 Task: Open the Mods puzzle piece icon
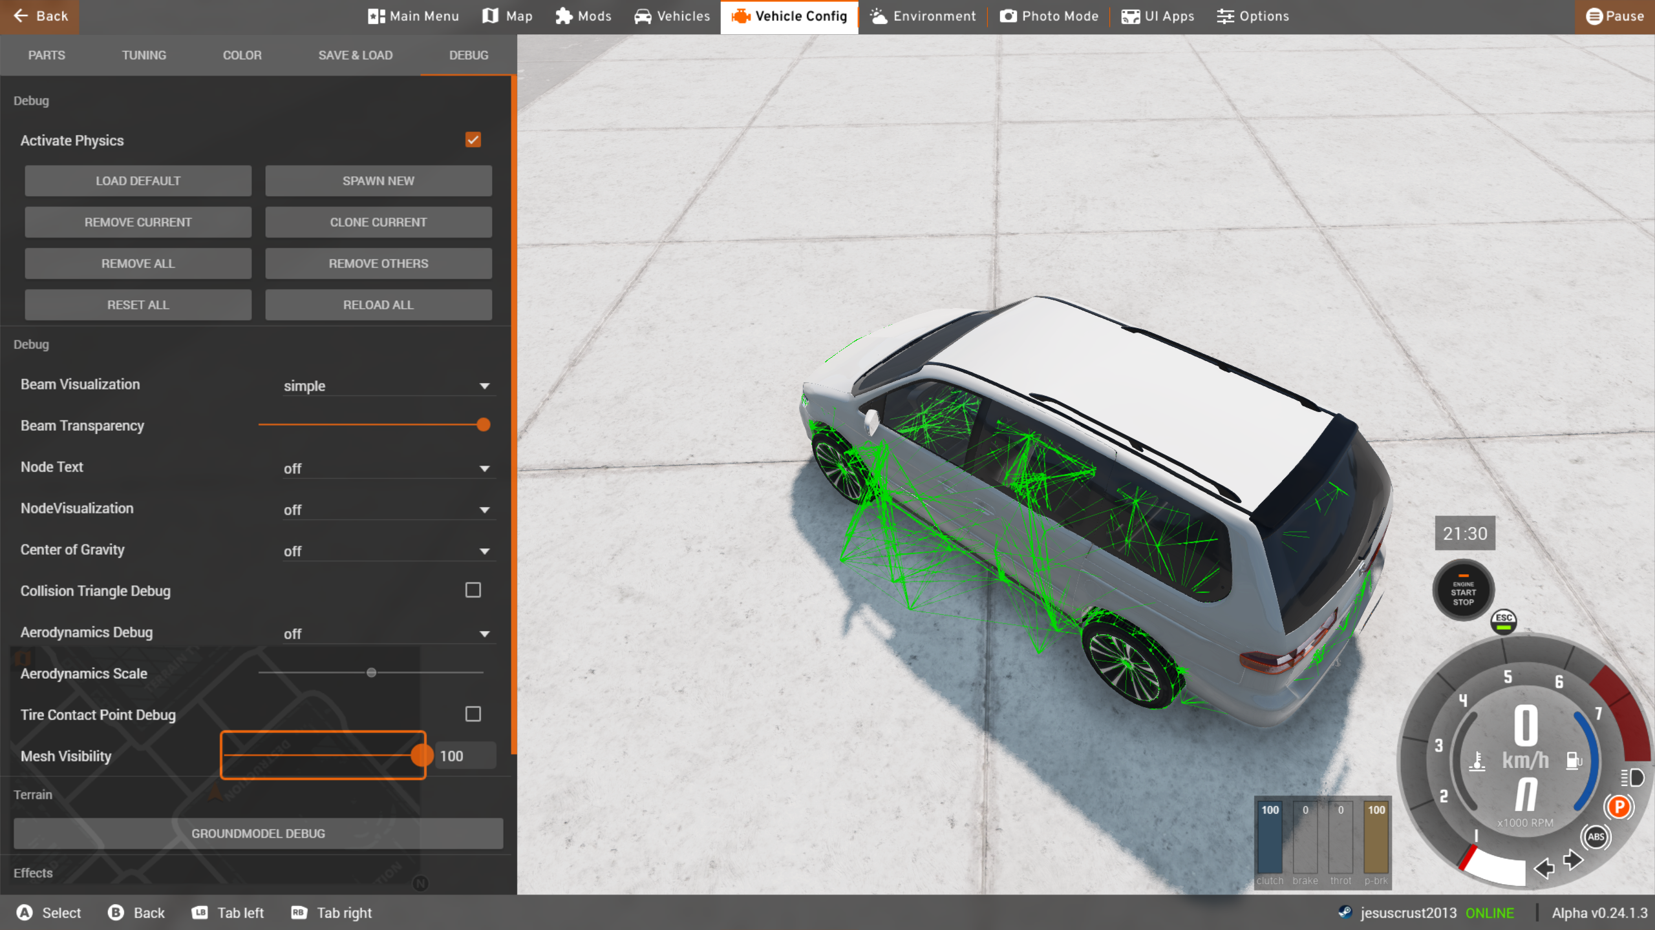pos(564,16)
